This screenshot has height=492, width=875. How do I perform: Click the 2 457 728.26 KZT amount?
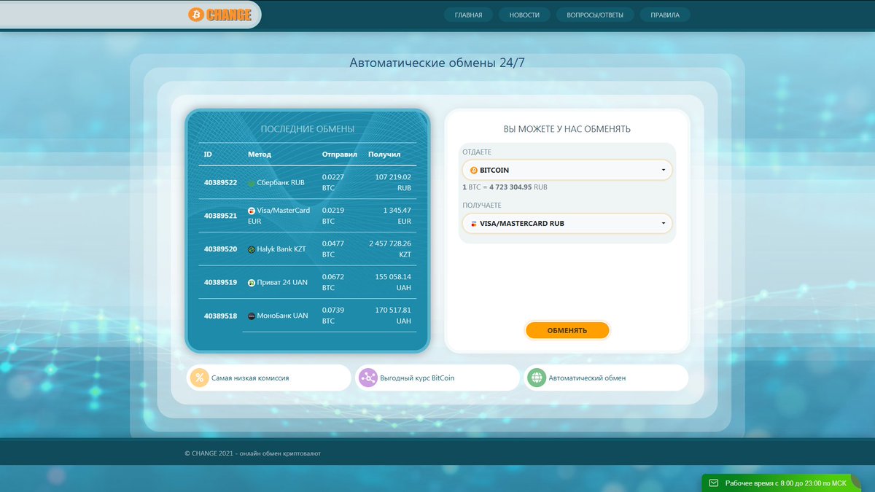[390, 249]
